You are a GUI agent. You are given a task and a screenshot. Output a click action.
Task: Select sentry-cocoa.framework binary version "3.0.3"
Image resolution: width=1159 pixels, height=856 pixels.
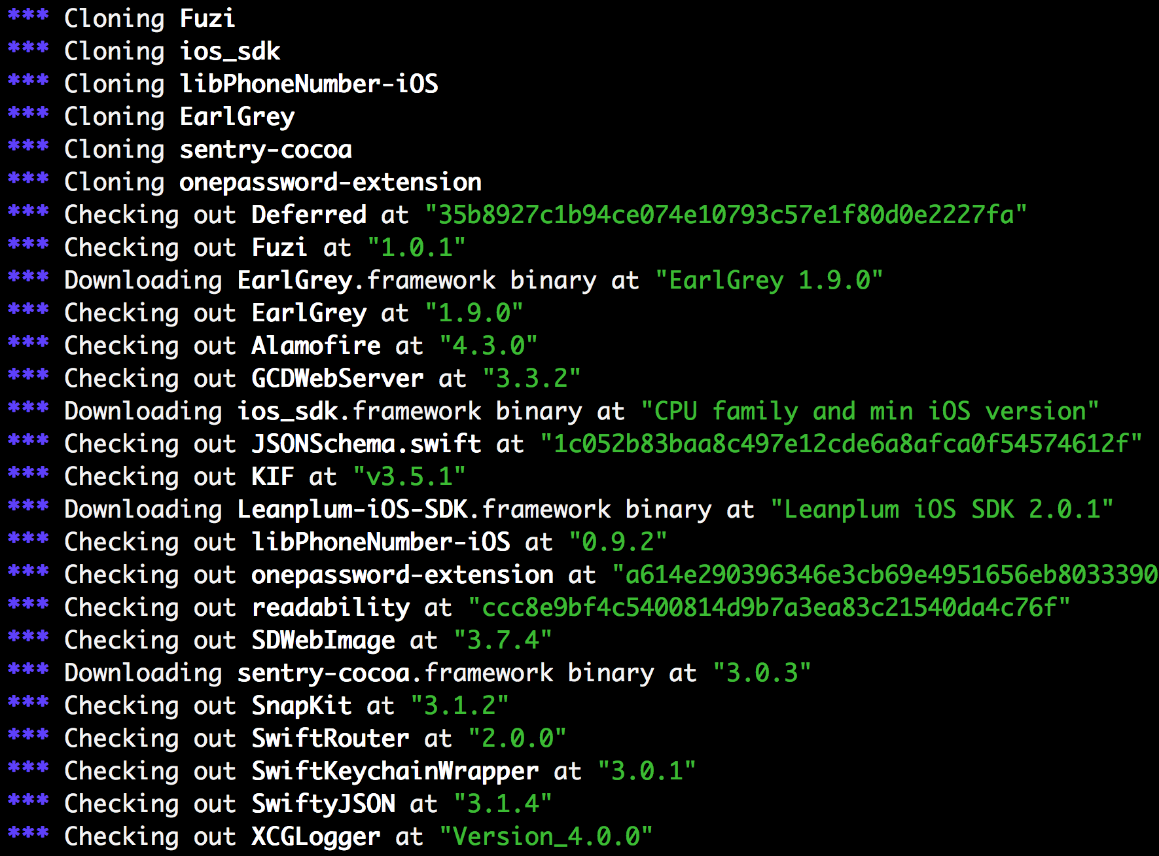coord(762,673)
